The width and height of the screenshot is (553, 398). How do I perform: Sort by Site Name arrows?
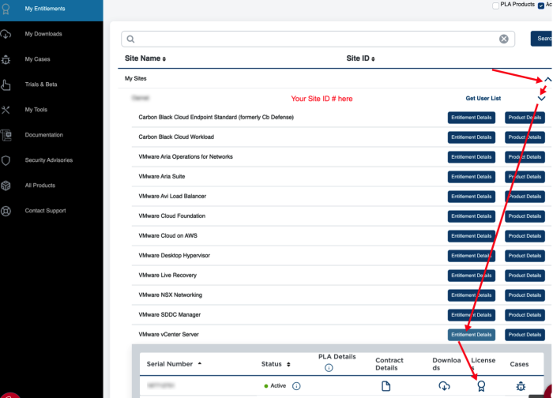(164, 59)
